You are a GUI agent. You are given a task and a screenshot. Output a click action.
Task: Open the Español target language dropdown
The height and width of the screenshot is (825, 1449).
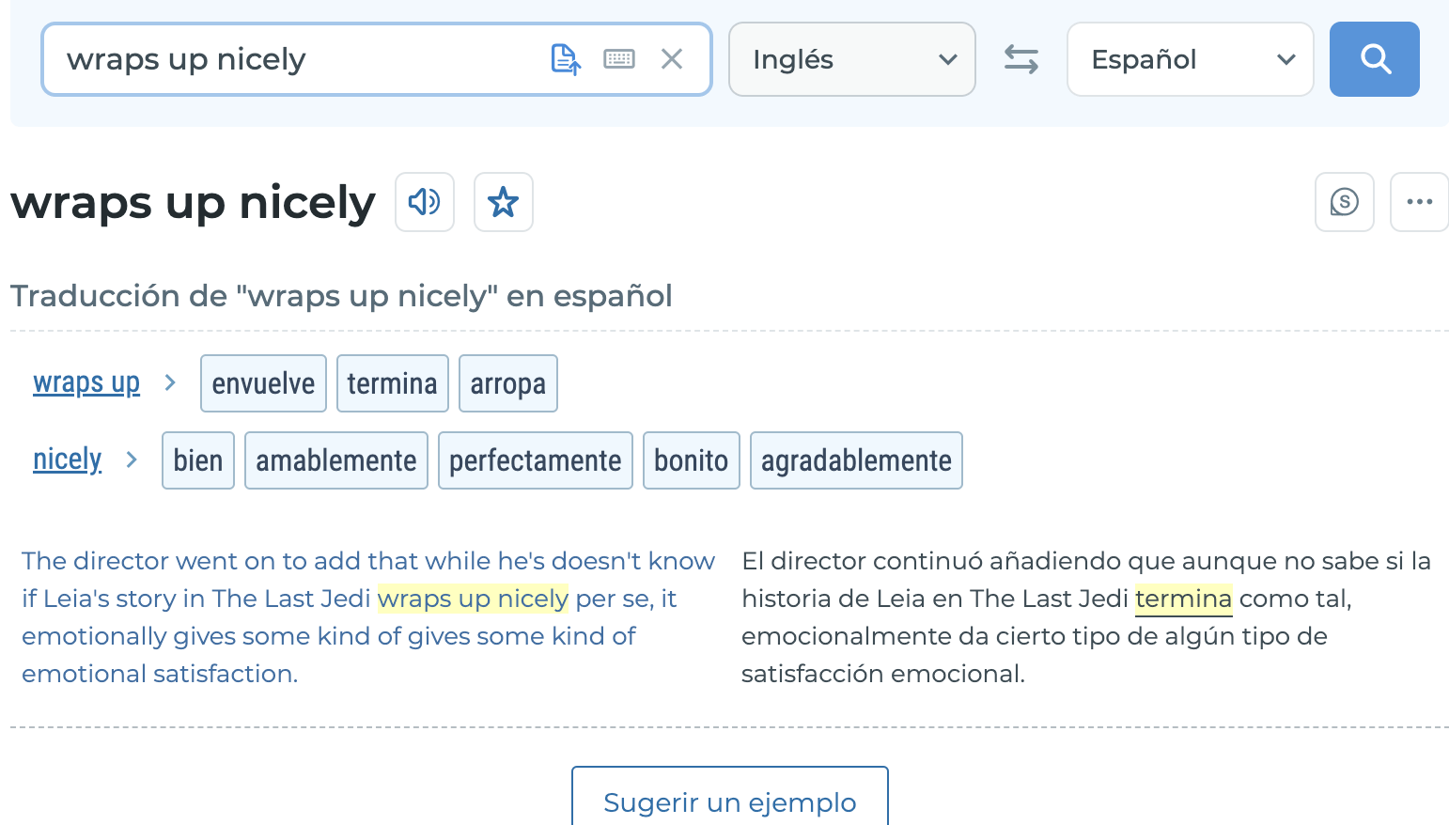tap(1190, 58)
